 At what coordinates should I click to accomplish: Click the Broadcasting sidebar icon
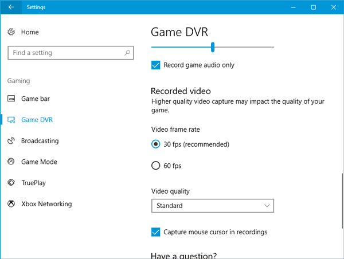(x=11, y=141)
